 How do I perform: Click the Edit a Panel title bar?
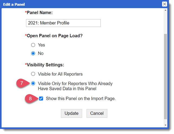(x=81, y=4)
